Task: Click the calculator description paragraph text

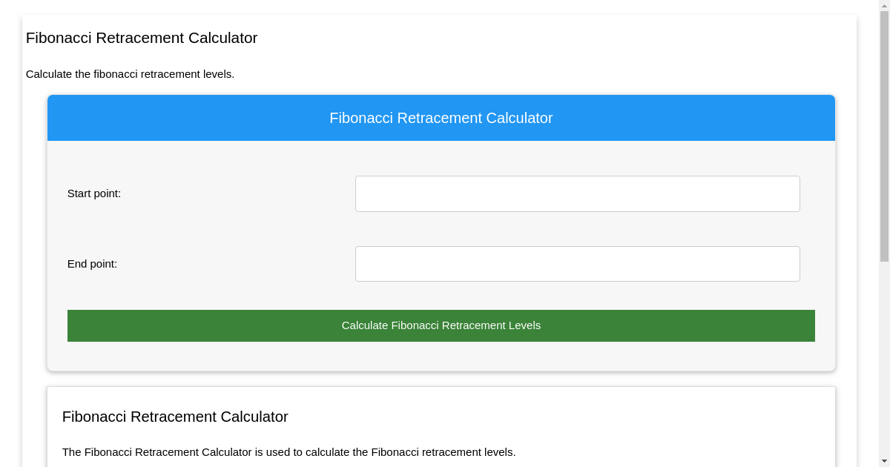Action: tap(289, 452)
